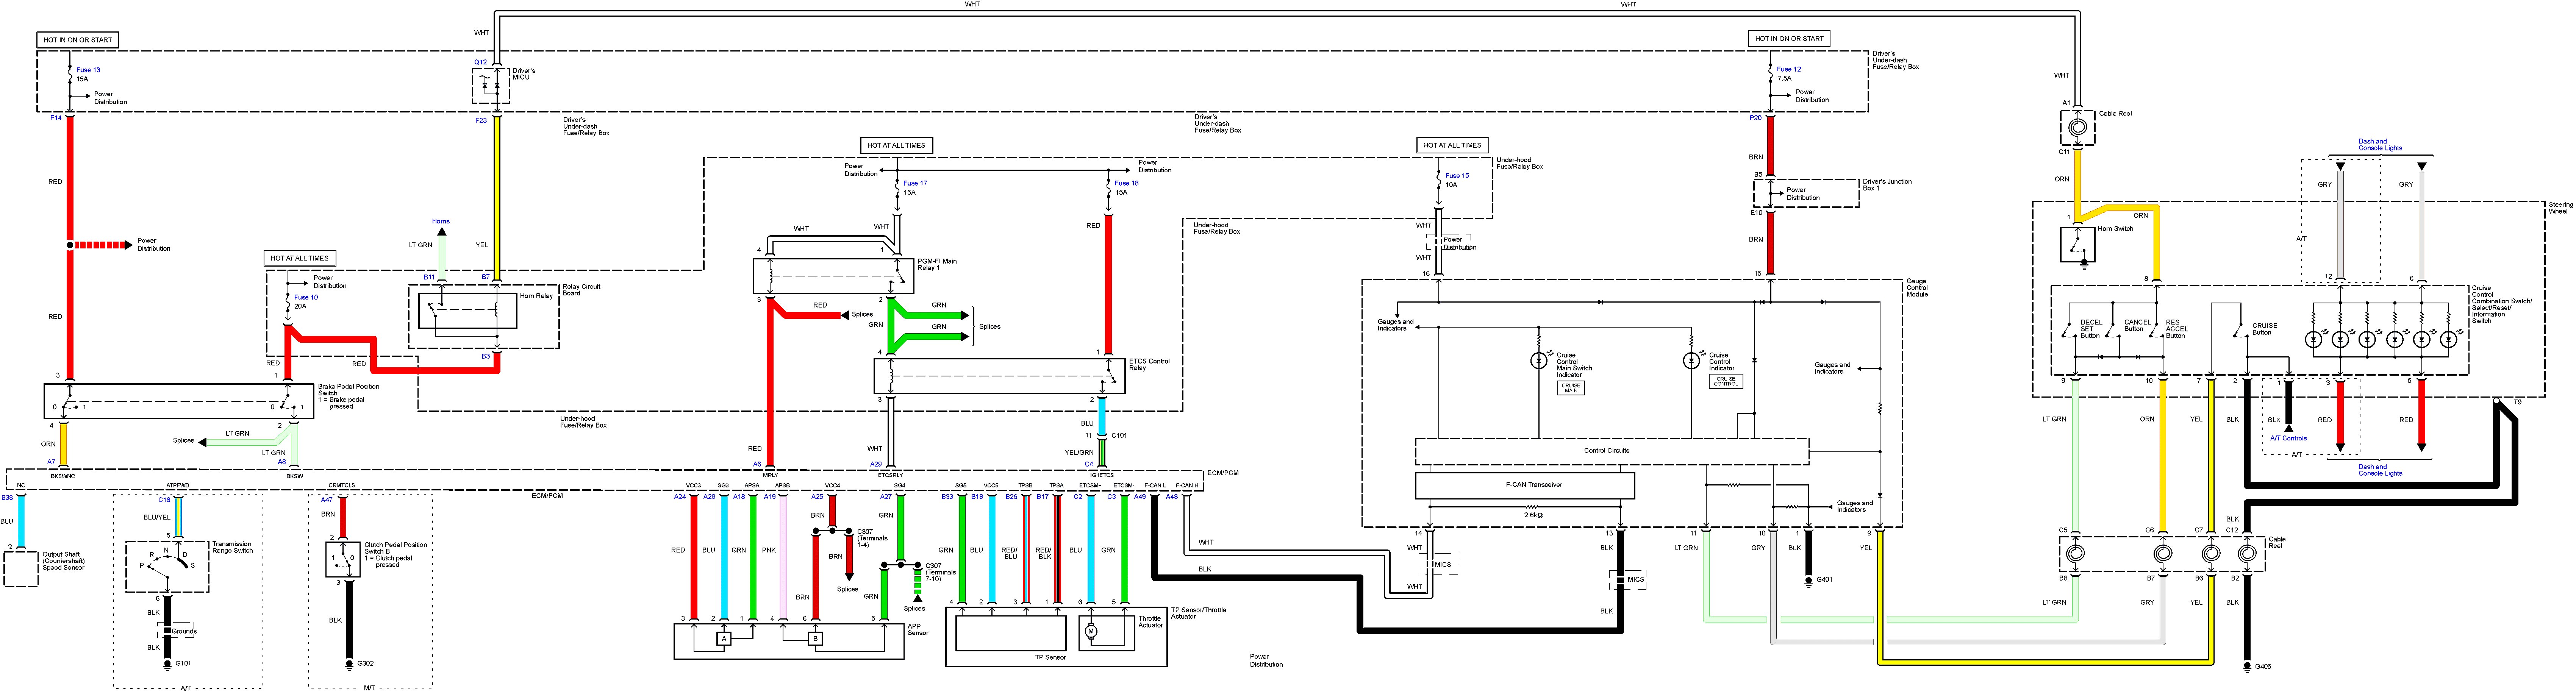Screen dimensions: 2576x693
Task: Open the Fuse 13 link
Action: click(x=88, y=70)
